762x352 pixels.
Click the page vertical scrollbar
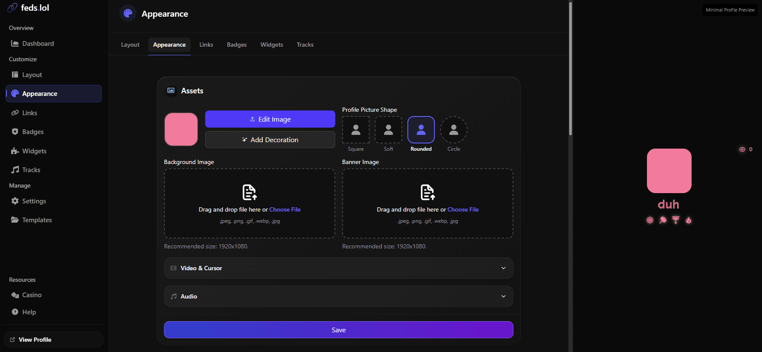(571, 69)
